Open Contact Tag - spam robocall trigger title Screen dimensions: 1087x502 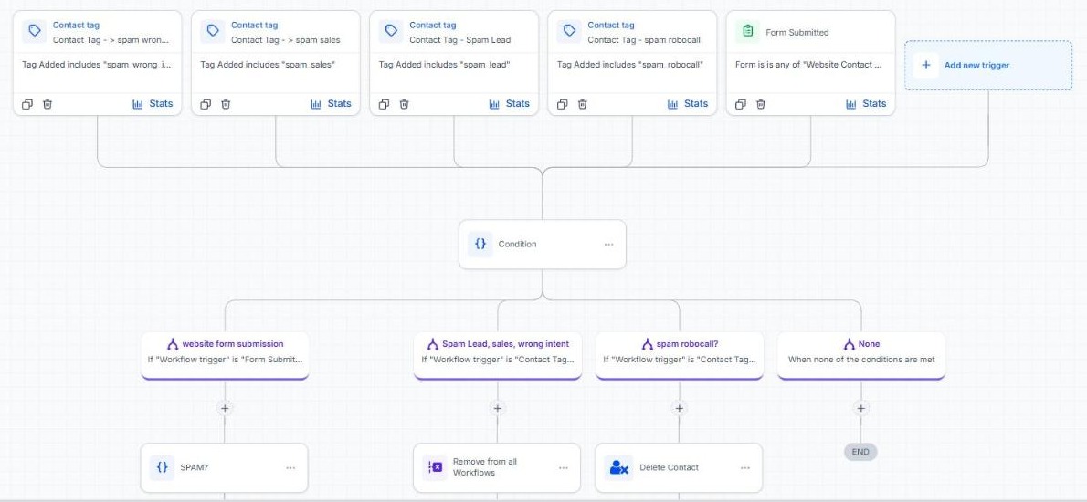(x=644, y=39)
